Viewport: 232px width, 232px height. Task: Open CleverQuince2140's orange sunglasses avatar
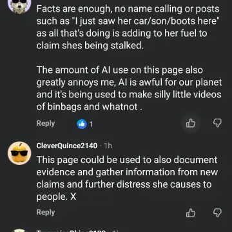point(19,153)
